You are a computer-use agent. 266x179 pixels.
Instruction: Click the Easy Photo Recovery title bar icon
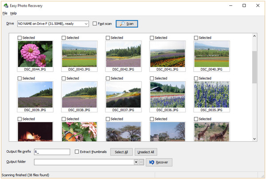[x=5, y=5]
